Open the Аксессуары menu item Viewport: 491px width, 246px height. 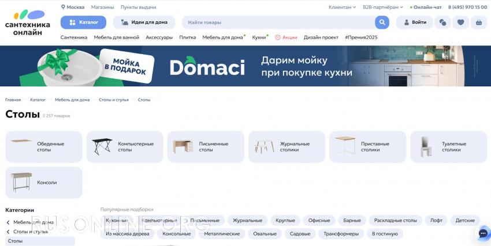(159, 37)
